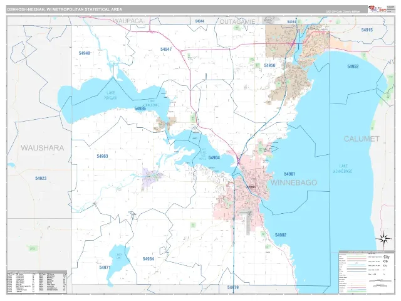Click the compass rose north arrow
401x301 pixels.
[383, 239]
